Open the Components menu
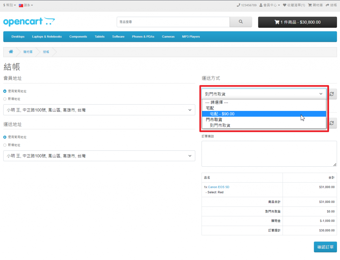340x260 pixels. click(x=78, y=37)
